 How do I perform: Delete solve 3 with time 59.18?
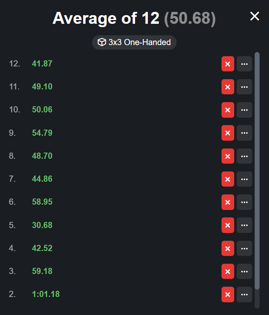tap(228, 272)
